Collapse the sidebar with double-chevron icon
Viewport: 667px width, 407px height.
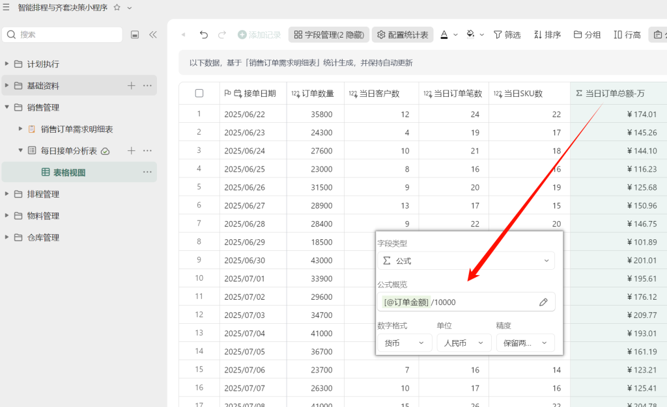click(152, 34)
